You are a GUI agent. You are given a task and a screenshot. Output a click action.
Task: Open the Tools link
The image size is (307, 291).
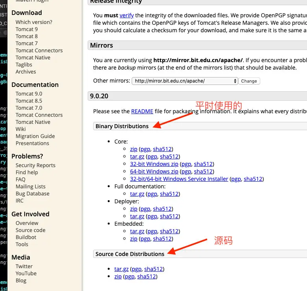pyautogui.click(x=22, y=244)
